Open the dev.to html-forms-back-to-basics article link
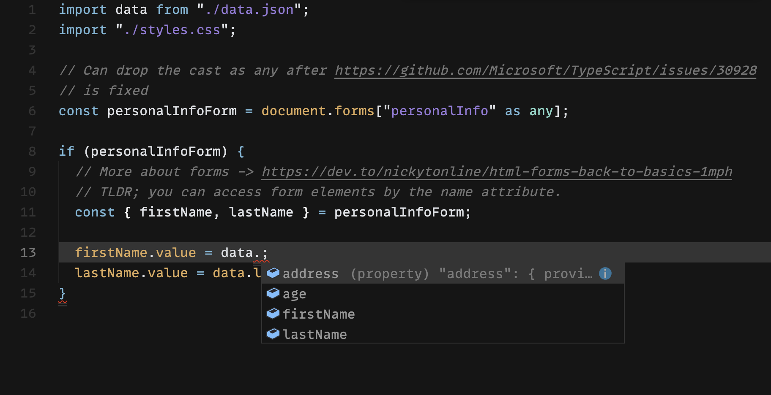The height and width of the screenshot is (395, 771). pyautogui.click(x=497, y=171)
